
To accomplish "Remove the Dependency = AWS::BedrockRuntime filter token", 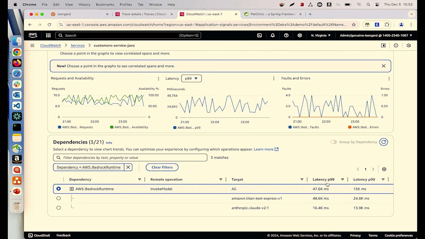I will (x=128, y=167).
